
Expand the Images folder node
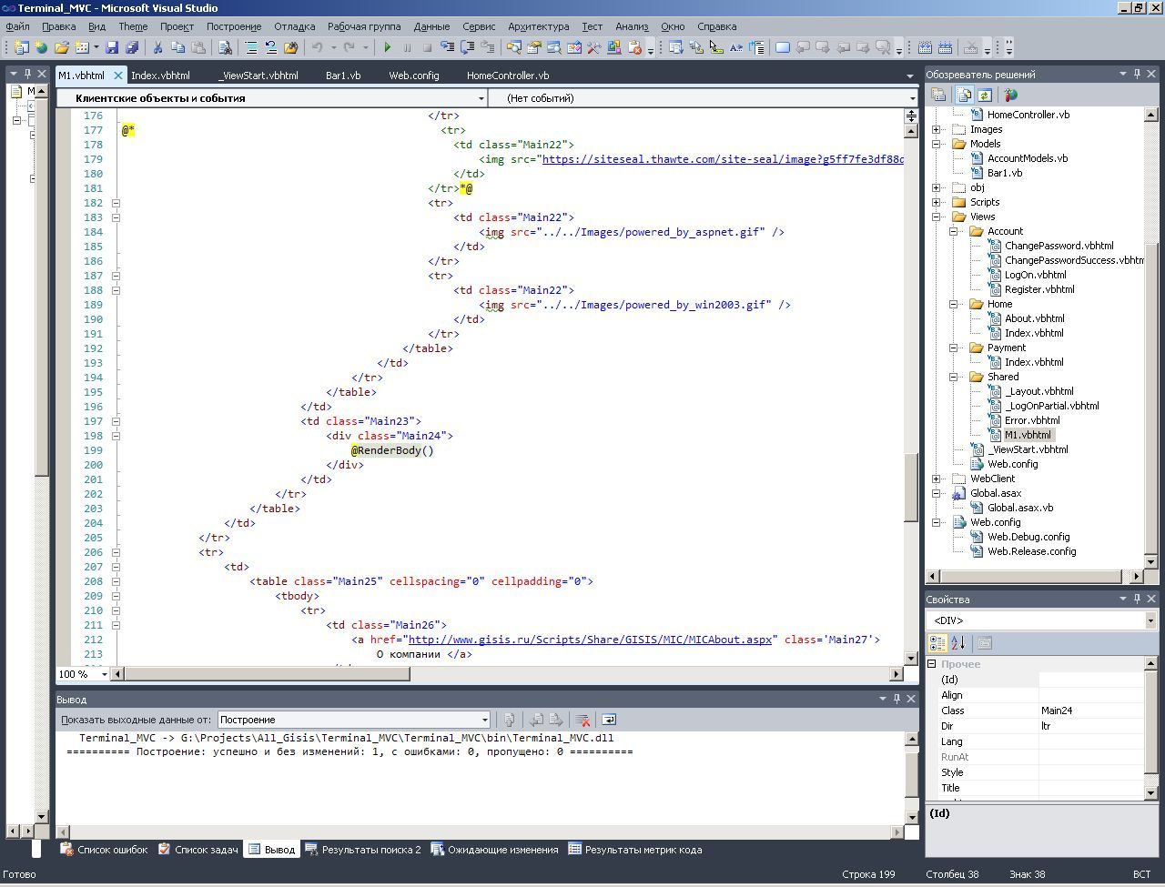click(x=937, y=129)
